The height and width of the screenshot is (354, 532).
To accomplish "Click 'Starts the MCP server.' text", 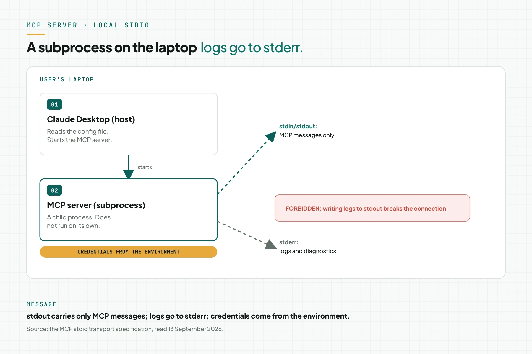I will pyautogui.click(x=80, y=140).
